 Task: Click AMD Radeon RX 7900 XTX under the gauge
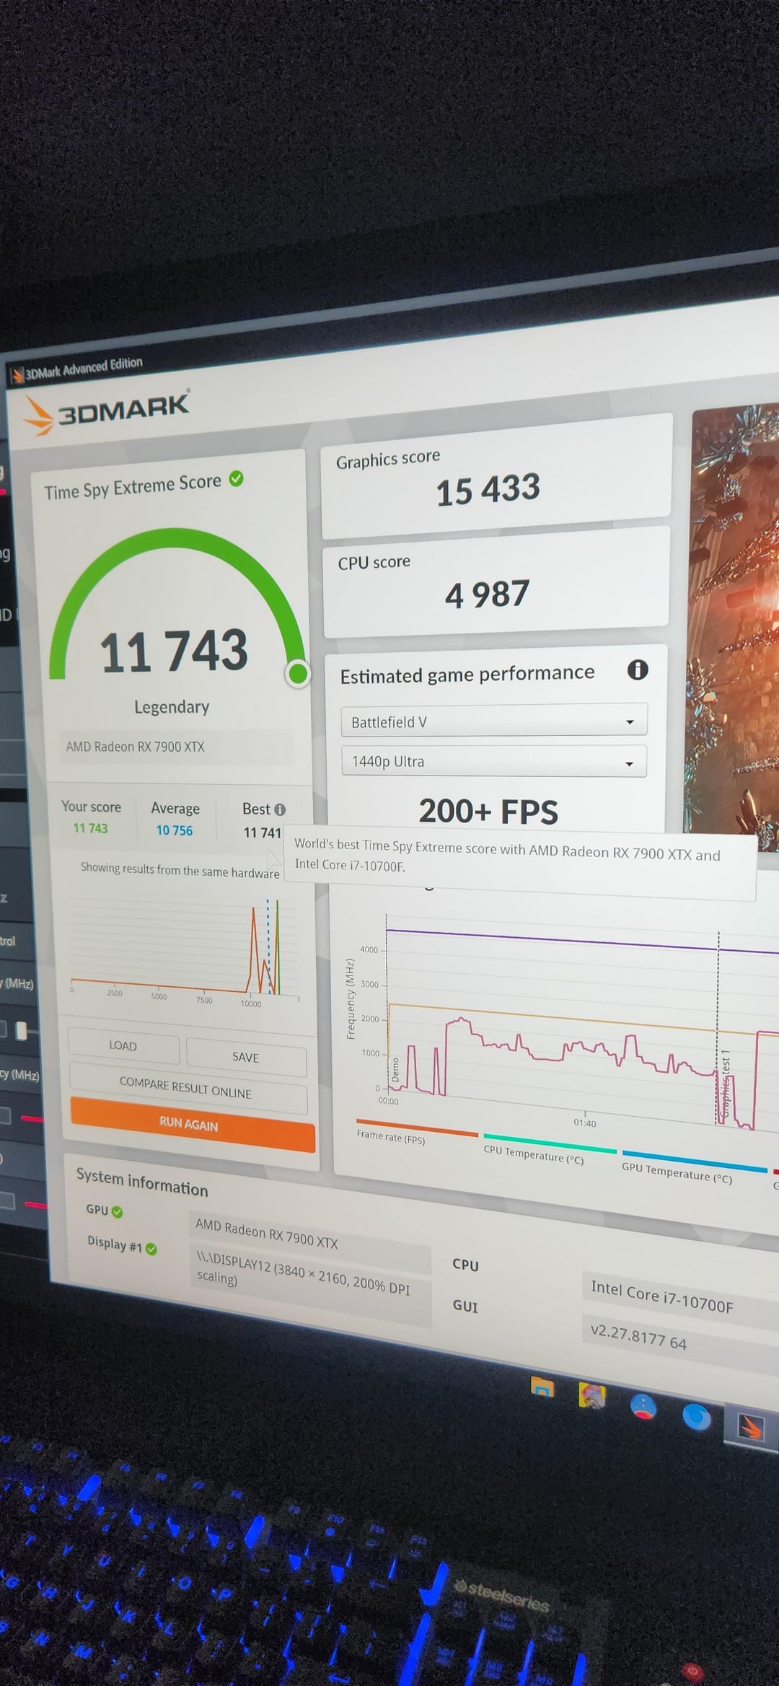point(136,747)
